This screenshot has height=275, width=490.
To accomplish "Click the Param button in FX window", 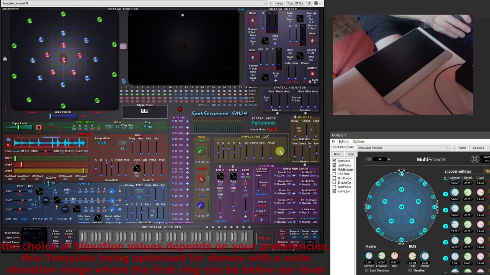I will tap(462, 148).
